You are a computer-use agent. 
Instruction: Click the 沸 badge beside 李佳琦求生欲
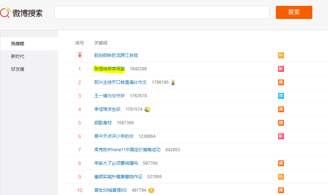tap(281, 109)
